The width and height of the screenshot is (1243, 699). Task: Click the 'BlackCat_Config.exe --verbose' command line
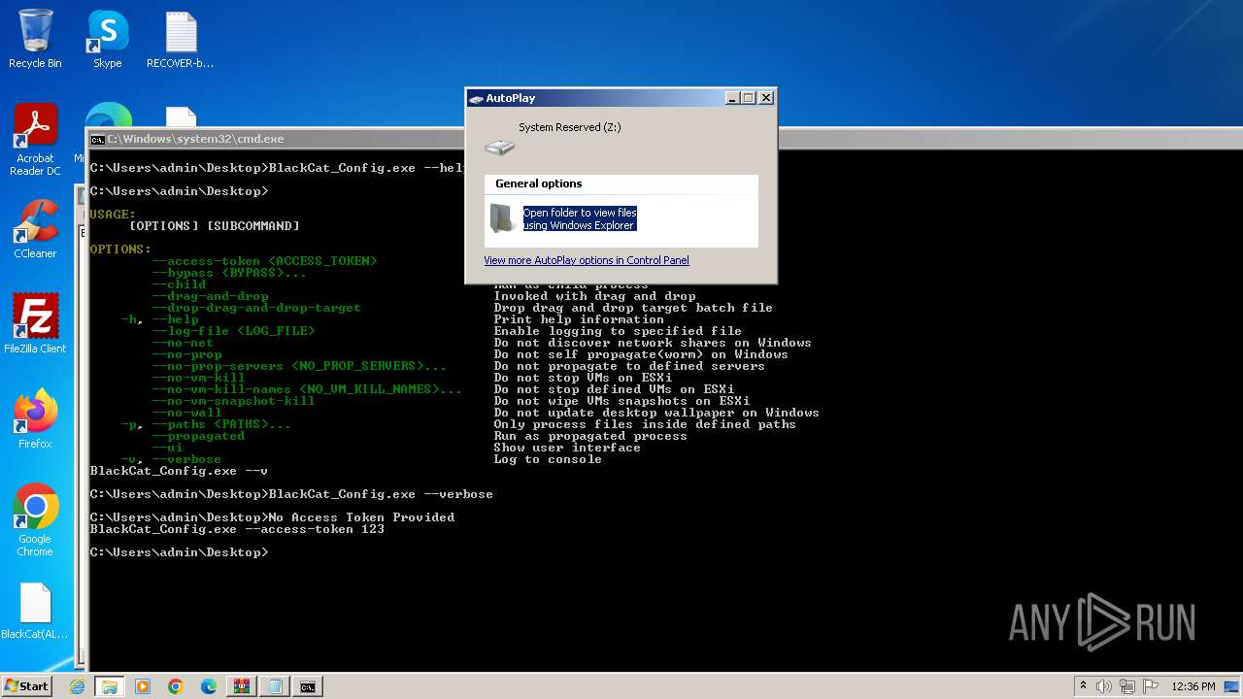(381, 494)
